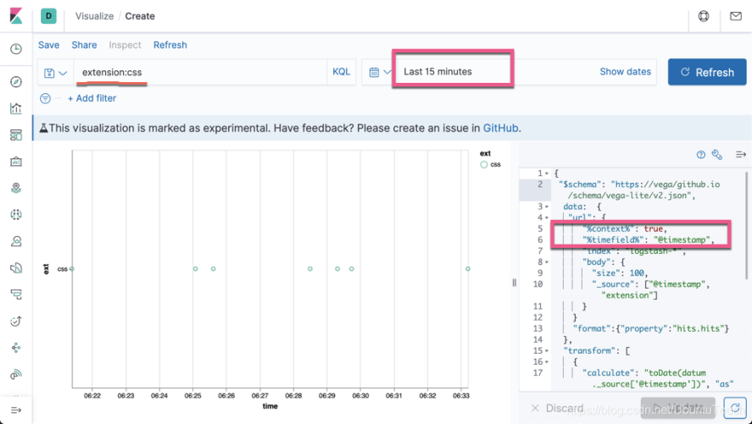Screen dimensions: 752x424
Task: Open the GitHub feedback link
Action: tap(500, 129)
